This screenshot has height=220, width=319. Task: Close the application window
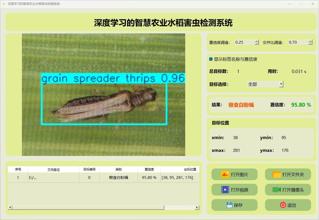(x=313, y=4)
